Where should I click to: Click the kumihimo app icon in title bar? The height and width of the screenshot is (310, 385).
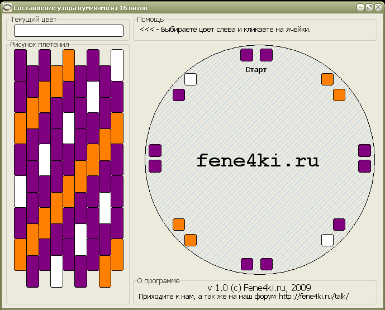(x=7, y=8)
